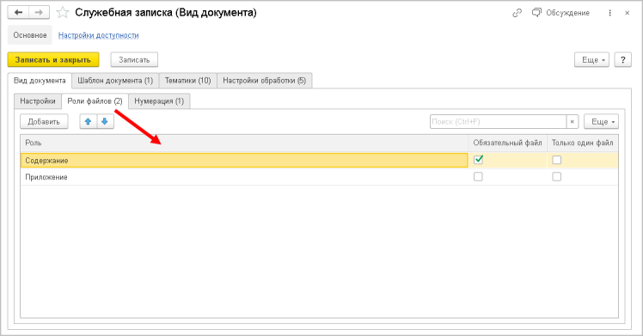Focus the Поиск (Ctrl+F) search field
Viewport: 643px width, 336px height.
pos(499,122)
